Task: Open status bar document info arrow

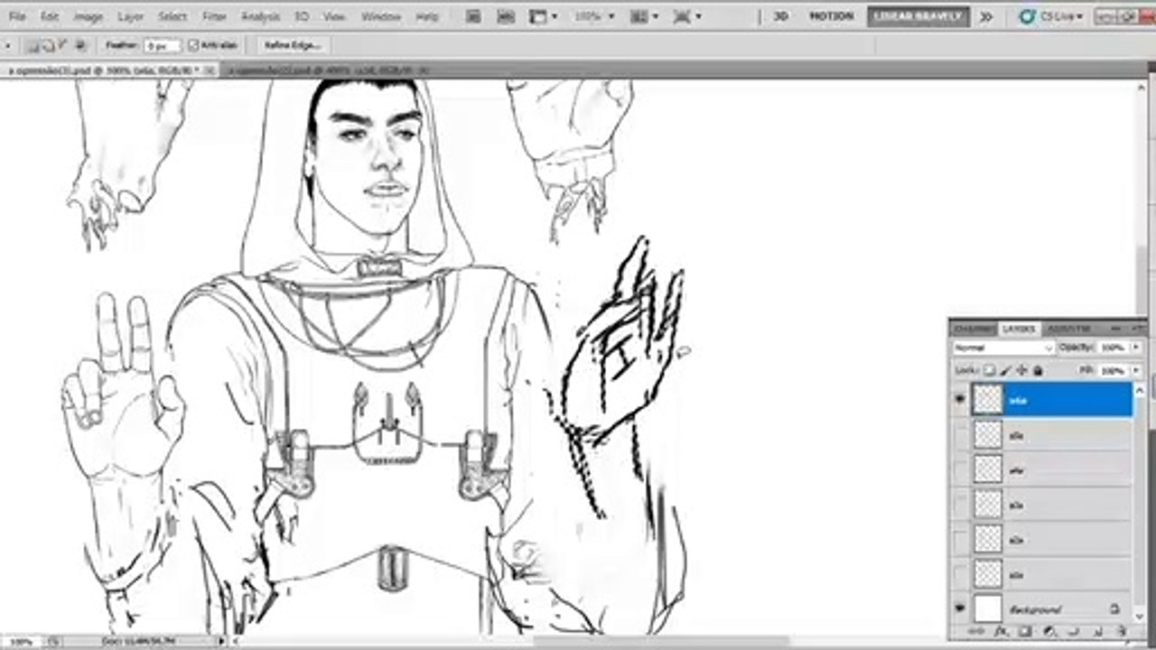Action: click(x=222, y=641)
